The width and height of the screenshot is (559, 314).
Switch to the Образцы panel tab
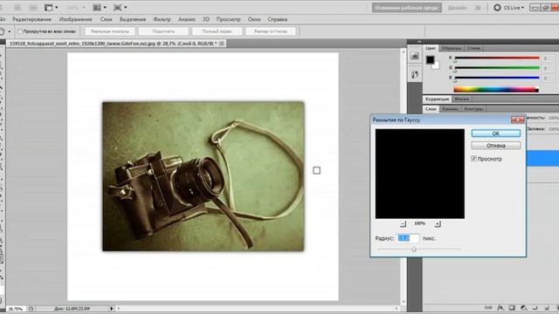click(451, 48)
